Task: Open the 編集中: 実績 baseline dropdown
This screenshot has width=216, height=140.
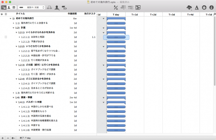Action: click(31, 7)
